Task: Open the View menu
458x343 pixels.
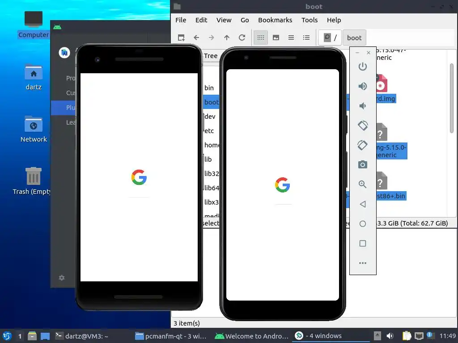Action: pos(224,20)
